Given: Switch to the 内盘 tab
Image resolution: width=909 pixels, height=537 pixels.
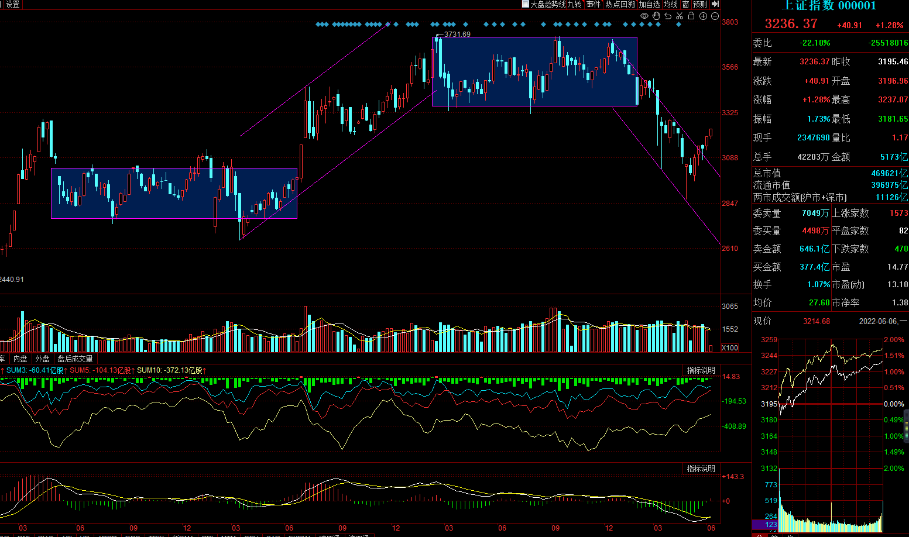Looking at the screenshot, I should [x=20, y=359].
